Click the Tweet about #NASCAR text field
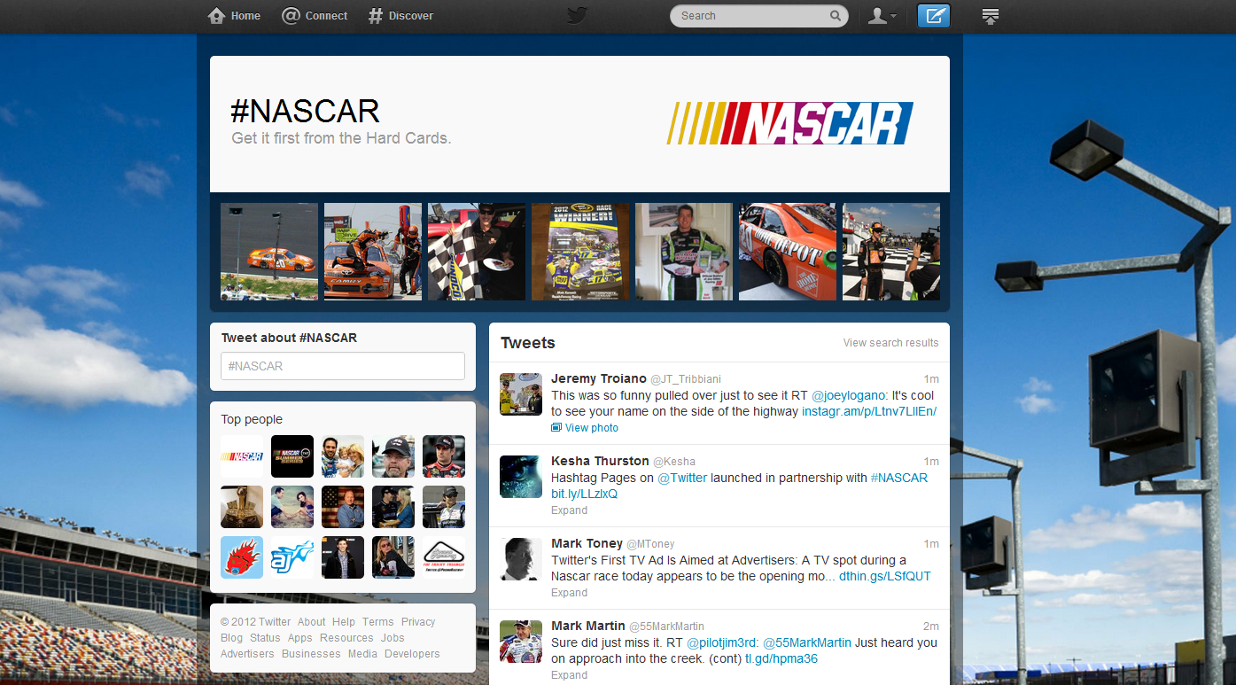The image size is (1236, 685). pos(342,366)
